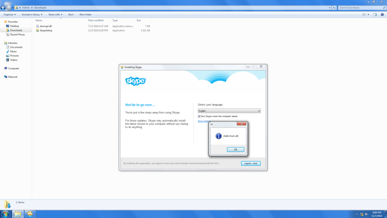Open the Documents library

tap(16, 47)
